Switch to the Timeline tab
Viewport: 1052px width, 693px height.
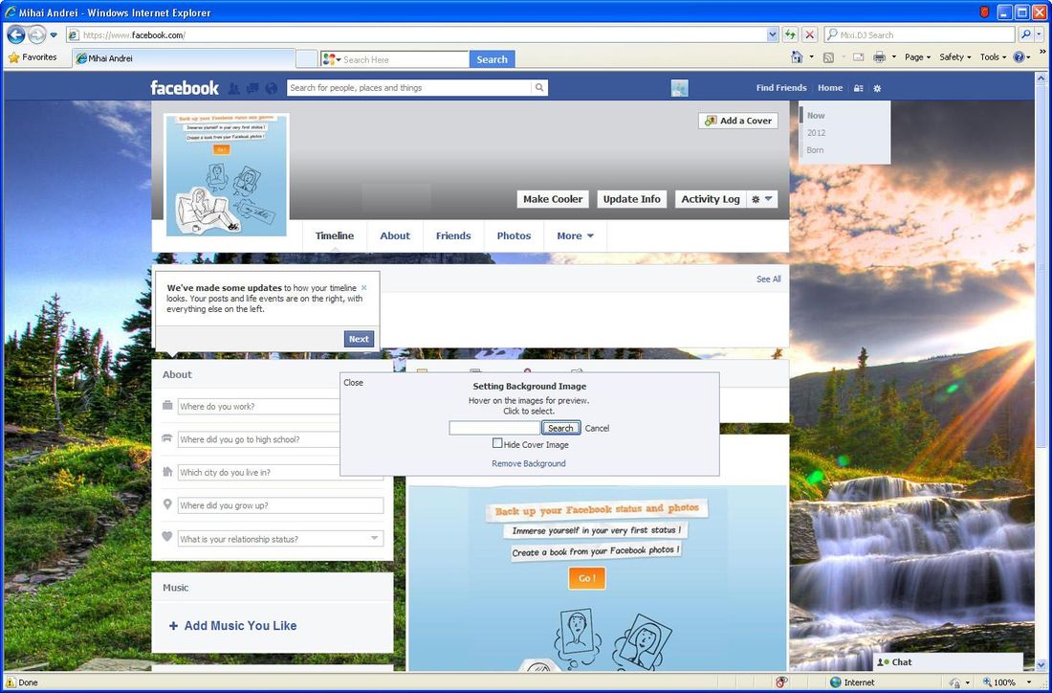(x=335, y=235)
